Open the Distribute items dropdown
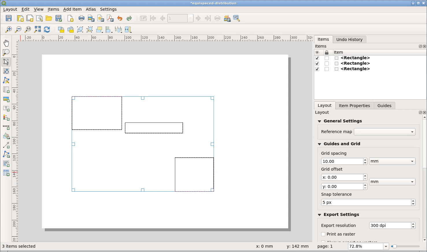This screenshot has height=252, width=427. [119, 29]
